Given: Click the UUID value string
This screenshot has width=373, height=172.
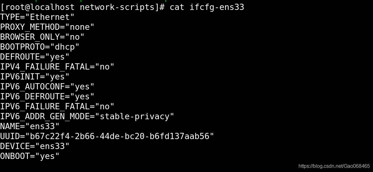Looking at the screenshot, I should click(x=119, y=136).
